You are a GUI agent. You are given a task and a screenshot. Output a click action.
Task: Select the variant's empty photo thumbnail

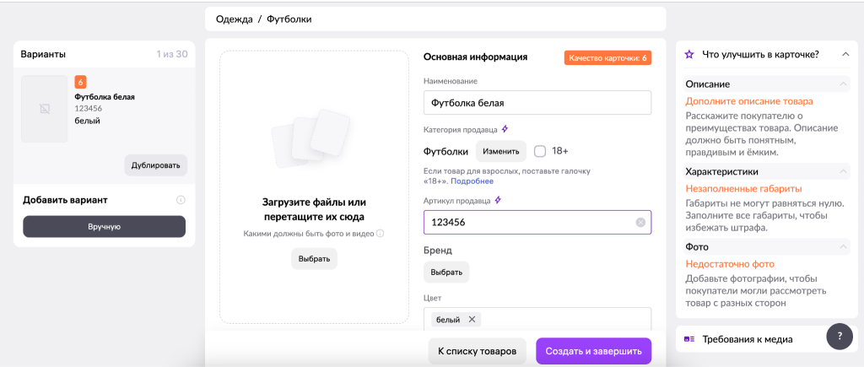45,109
